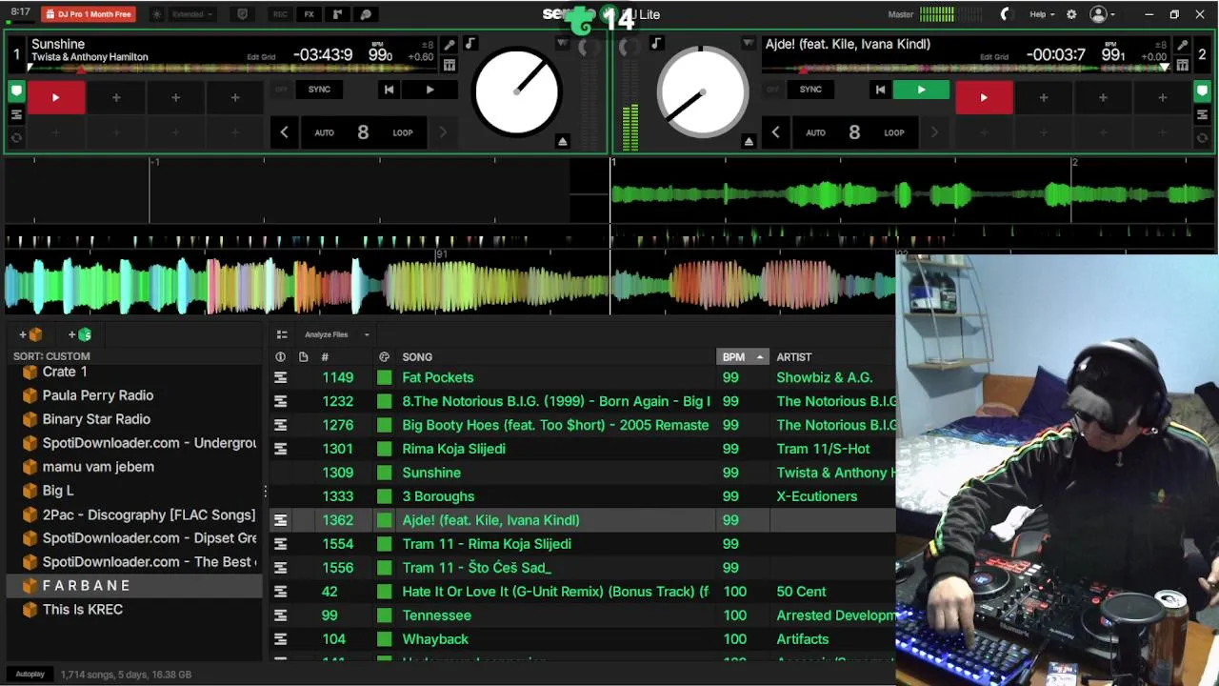Click the file icon column header
The height and width of the screenshot is (686, 1219).
(303, 357)
